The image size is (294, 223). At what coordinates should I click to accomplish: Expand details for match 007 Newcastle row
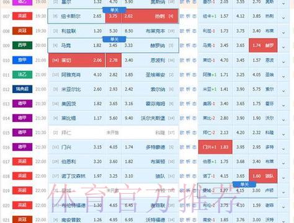point(283,18)
